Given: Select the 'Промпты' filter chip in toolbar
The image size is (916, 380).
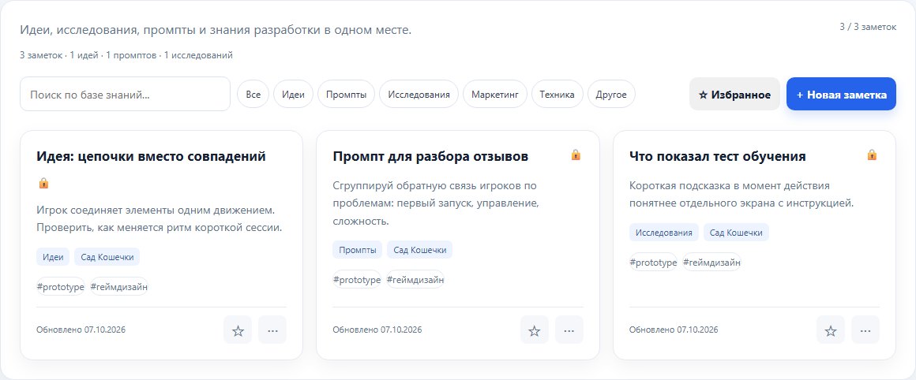Looking at the screenshot, I should 347,95.
